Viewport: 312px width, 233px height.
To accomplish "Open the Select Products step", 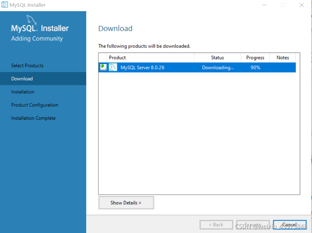I will click(x=27, y=66).
